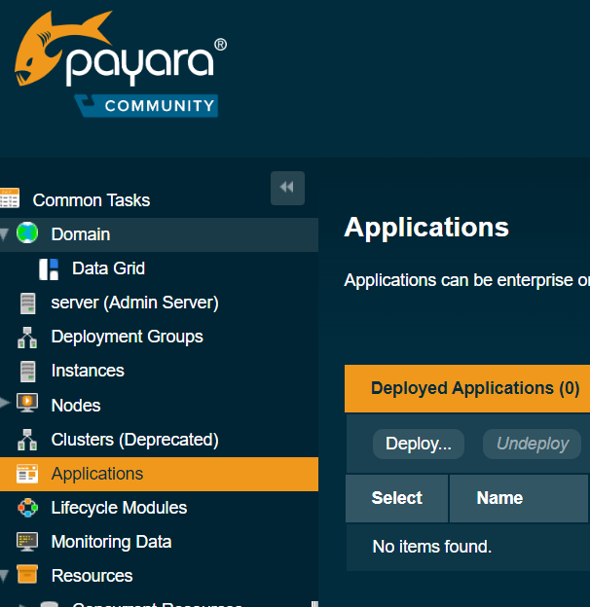Click the Monitoring Data icon

click(x=28, y=542)
